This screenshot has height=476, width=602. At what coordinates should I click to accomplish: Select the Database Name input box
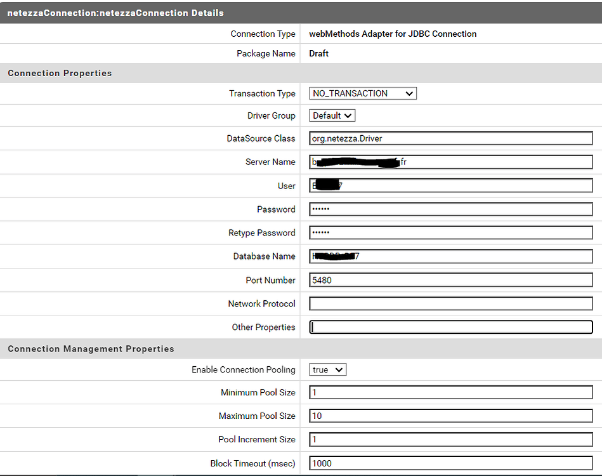[x=450, y=256]
